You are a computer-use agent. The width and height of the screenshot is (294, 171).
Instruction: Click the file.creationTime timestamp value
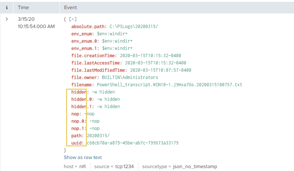pyautogui.click(x=150, y=56)
